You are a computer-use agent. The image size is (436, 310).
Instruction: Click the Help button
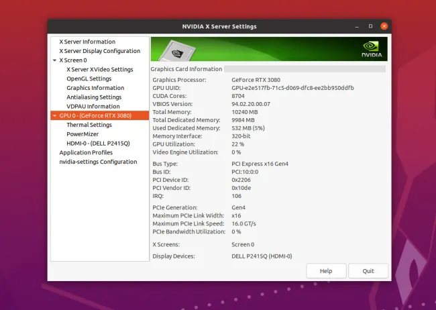click(326, 271)
